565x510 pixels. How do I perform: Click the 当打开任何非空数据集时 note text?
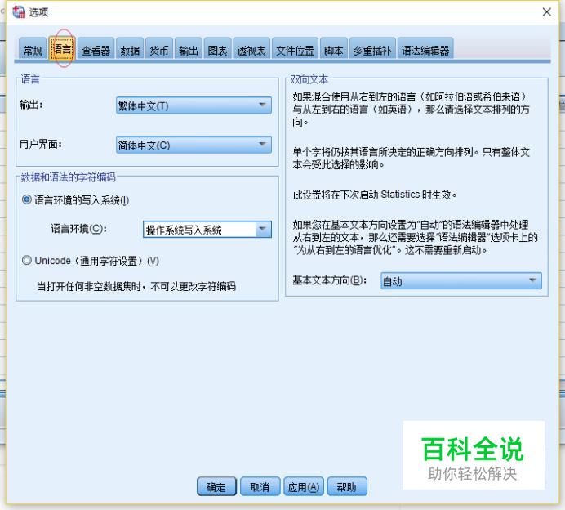coord(136,286)
